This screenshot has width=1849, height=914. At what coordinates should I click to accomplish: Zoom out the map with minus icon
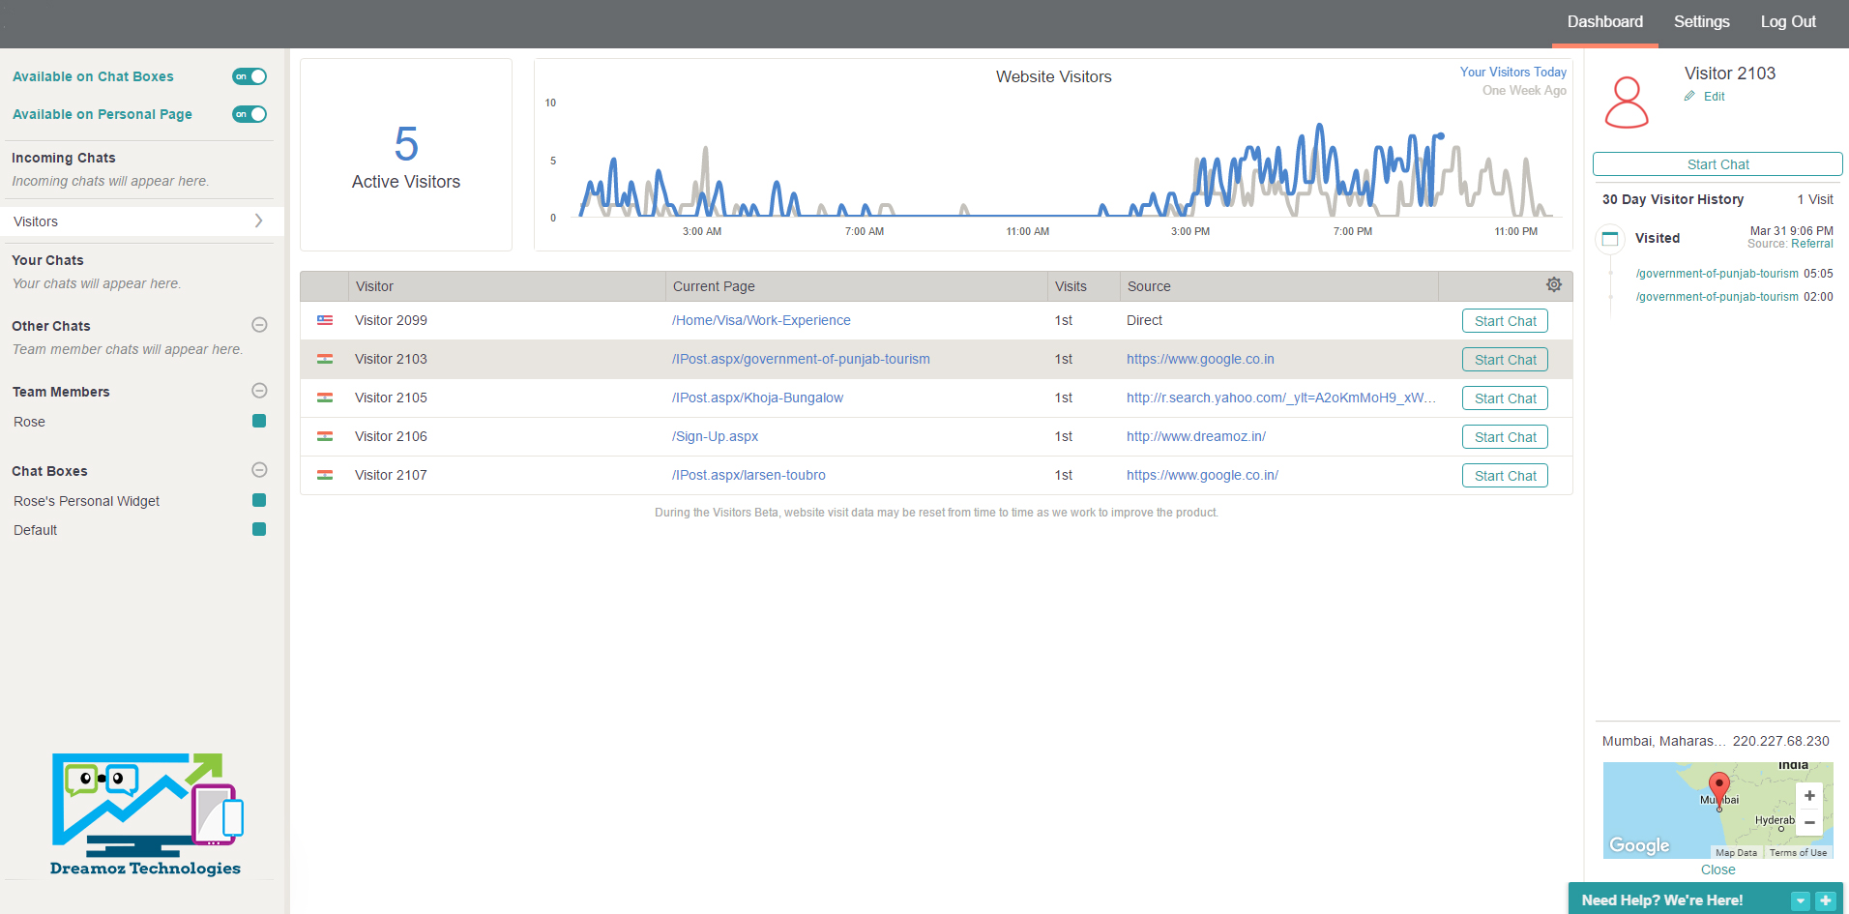click(1808, 822)
